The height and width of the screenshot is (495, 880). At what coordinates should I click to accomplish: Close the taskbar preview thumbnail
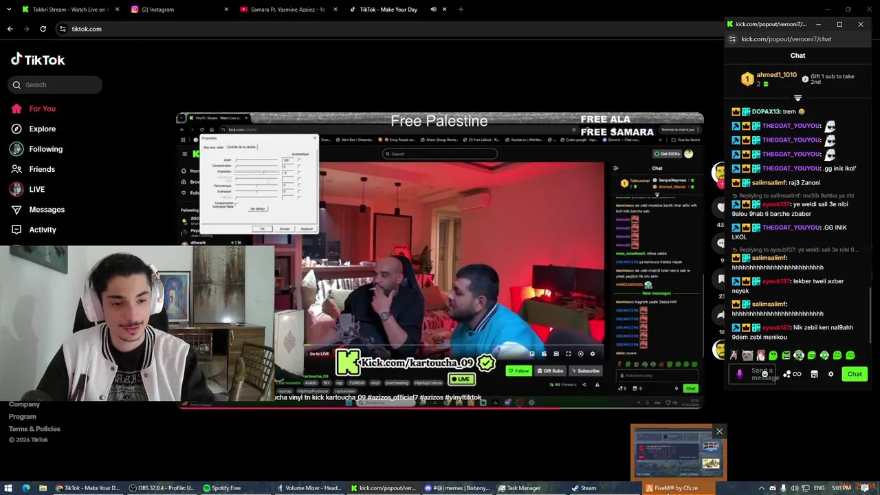719,432
